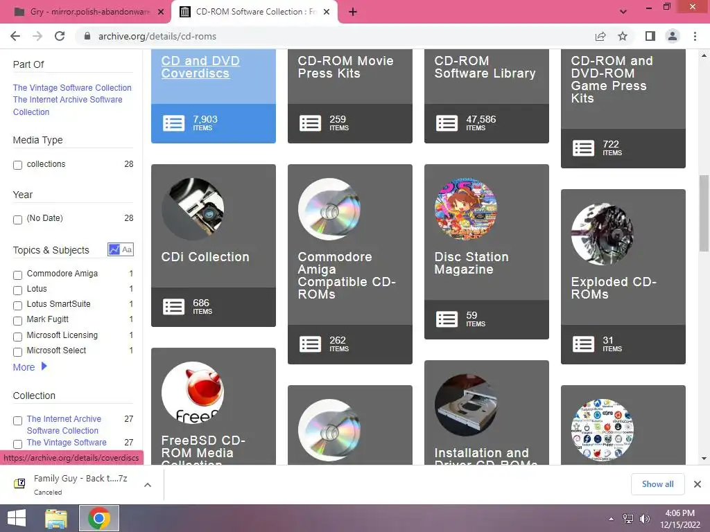The width and height of the screenshot is (710, 532).
Task: Open the CD-ROM Software Library collection
Action: click(x=485, y=67)
